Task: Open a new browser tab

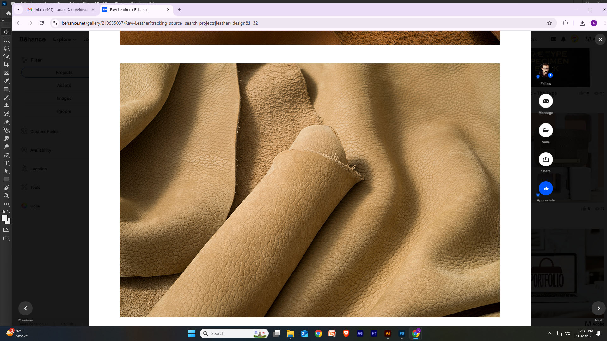Action: (180, 9)
